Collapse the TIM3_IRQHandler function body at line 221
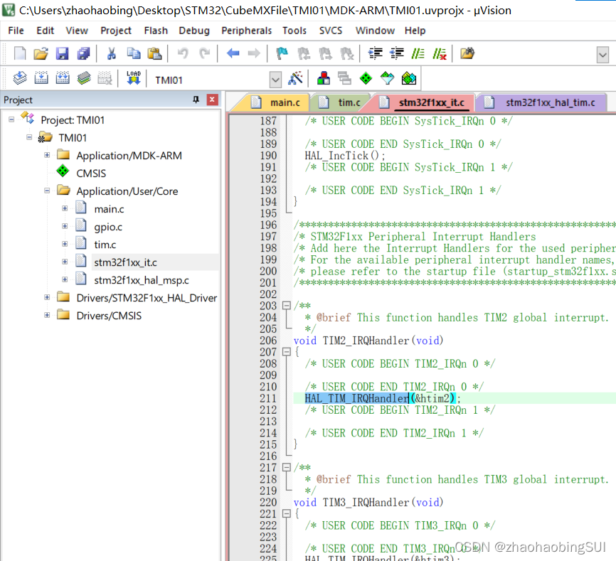616x561 pixels. (287, 513)
